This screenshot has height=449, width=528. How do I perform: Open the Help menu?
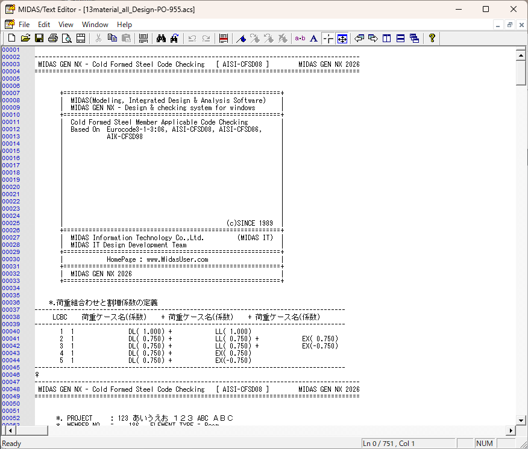(124, 25)
